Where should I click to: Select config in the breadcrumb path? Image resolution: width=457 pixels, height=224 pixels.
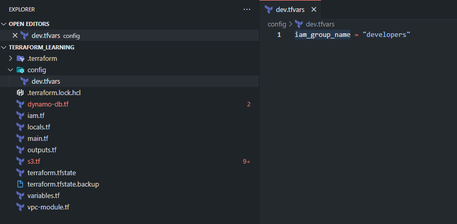tap(277, 24)
